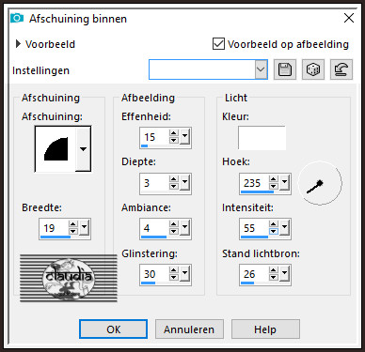Confirm the bevel settings with OK
The width and height of the screenshot is (365, 352).
pyautogui.click(x=113, y=329)
